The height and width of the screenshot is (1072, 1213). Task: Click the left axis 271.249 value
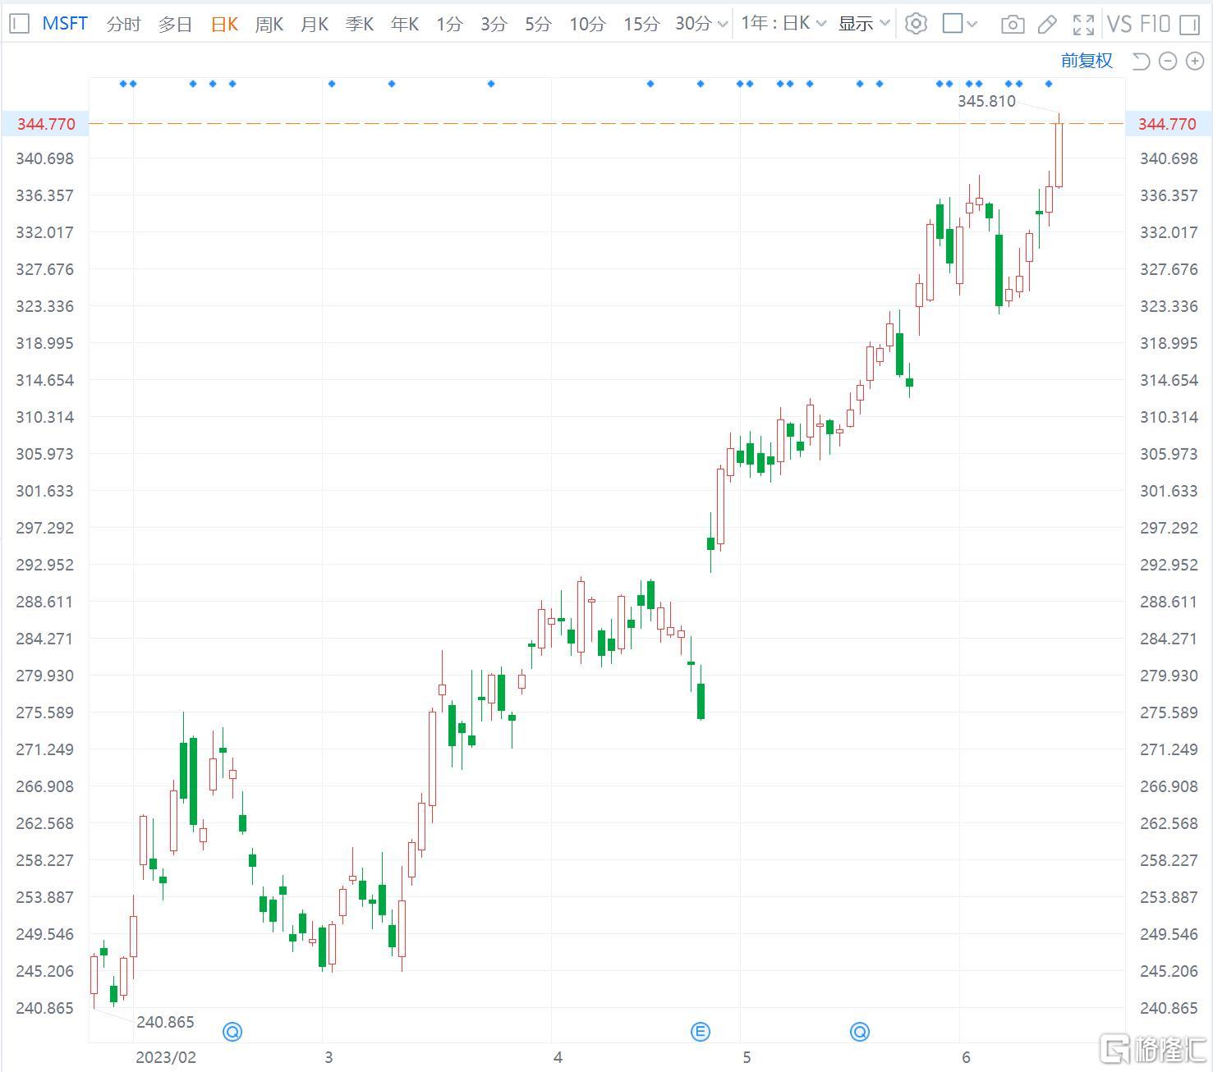(x=44, y=749)
